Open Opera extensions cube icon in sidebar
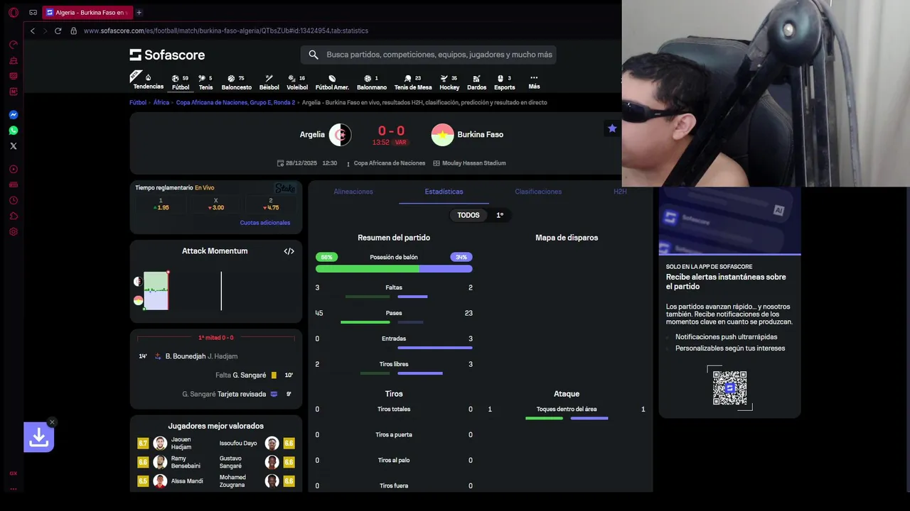This screenshot has height=511, width=910. click(x=14, y=216)
